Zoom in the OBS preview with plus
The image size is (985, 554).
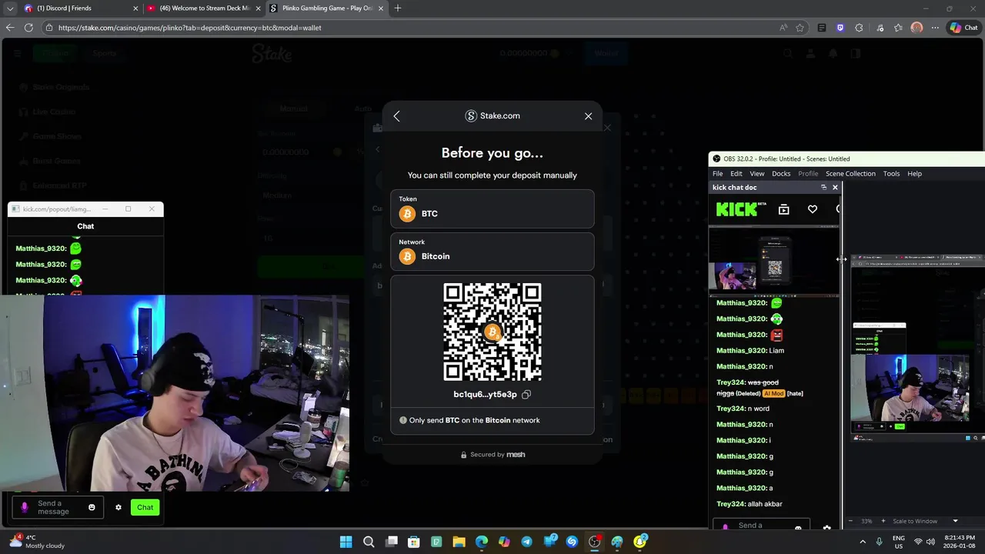(x=883, y=521)
